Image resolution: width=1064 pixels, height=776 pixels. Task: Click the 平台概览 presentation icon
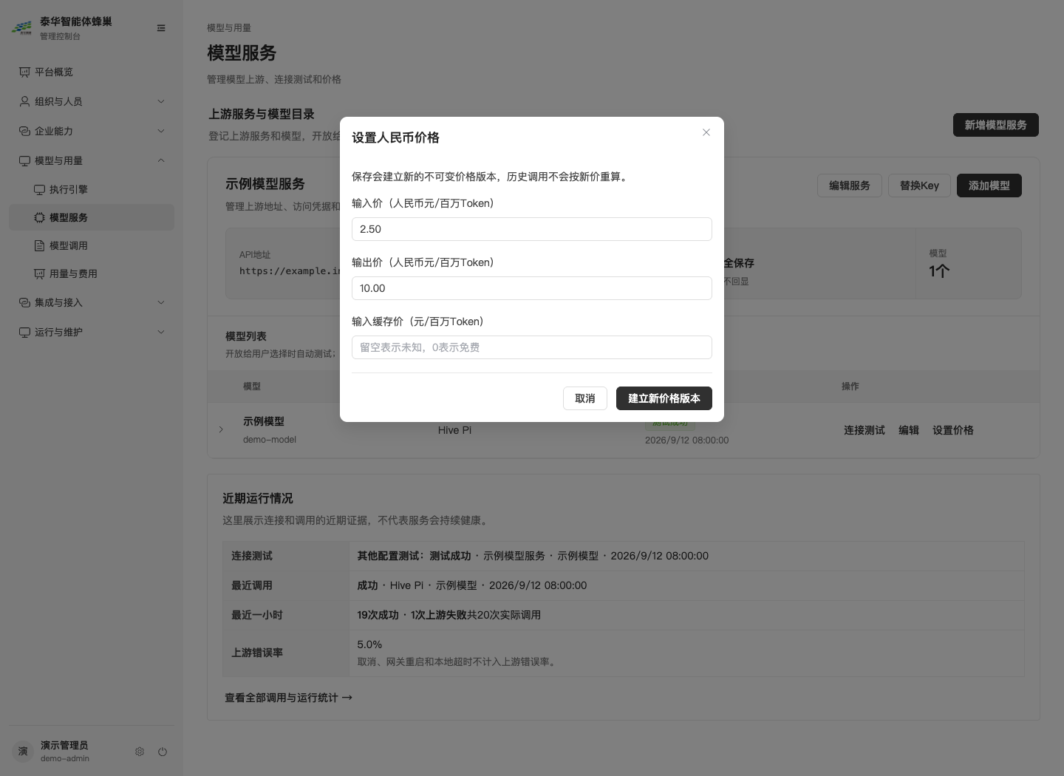point(24,72)
